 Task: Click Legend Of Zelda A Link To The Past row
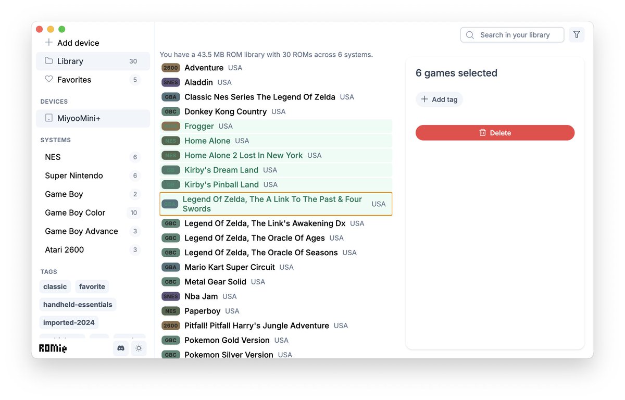pos(276,204)
